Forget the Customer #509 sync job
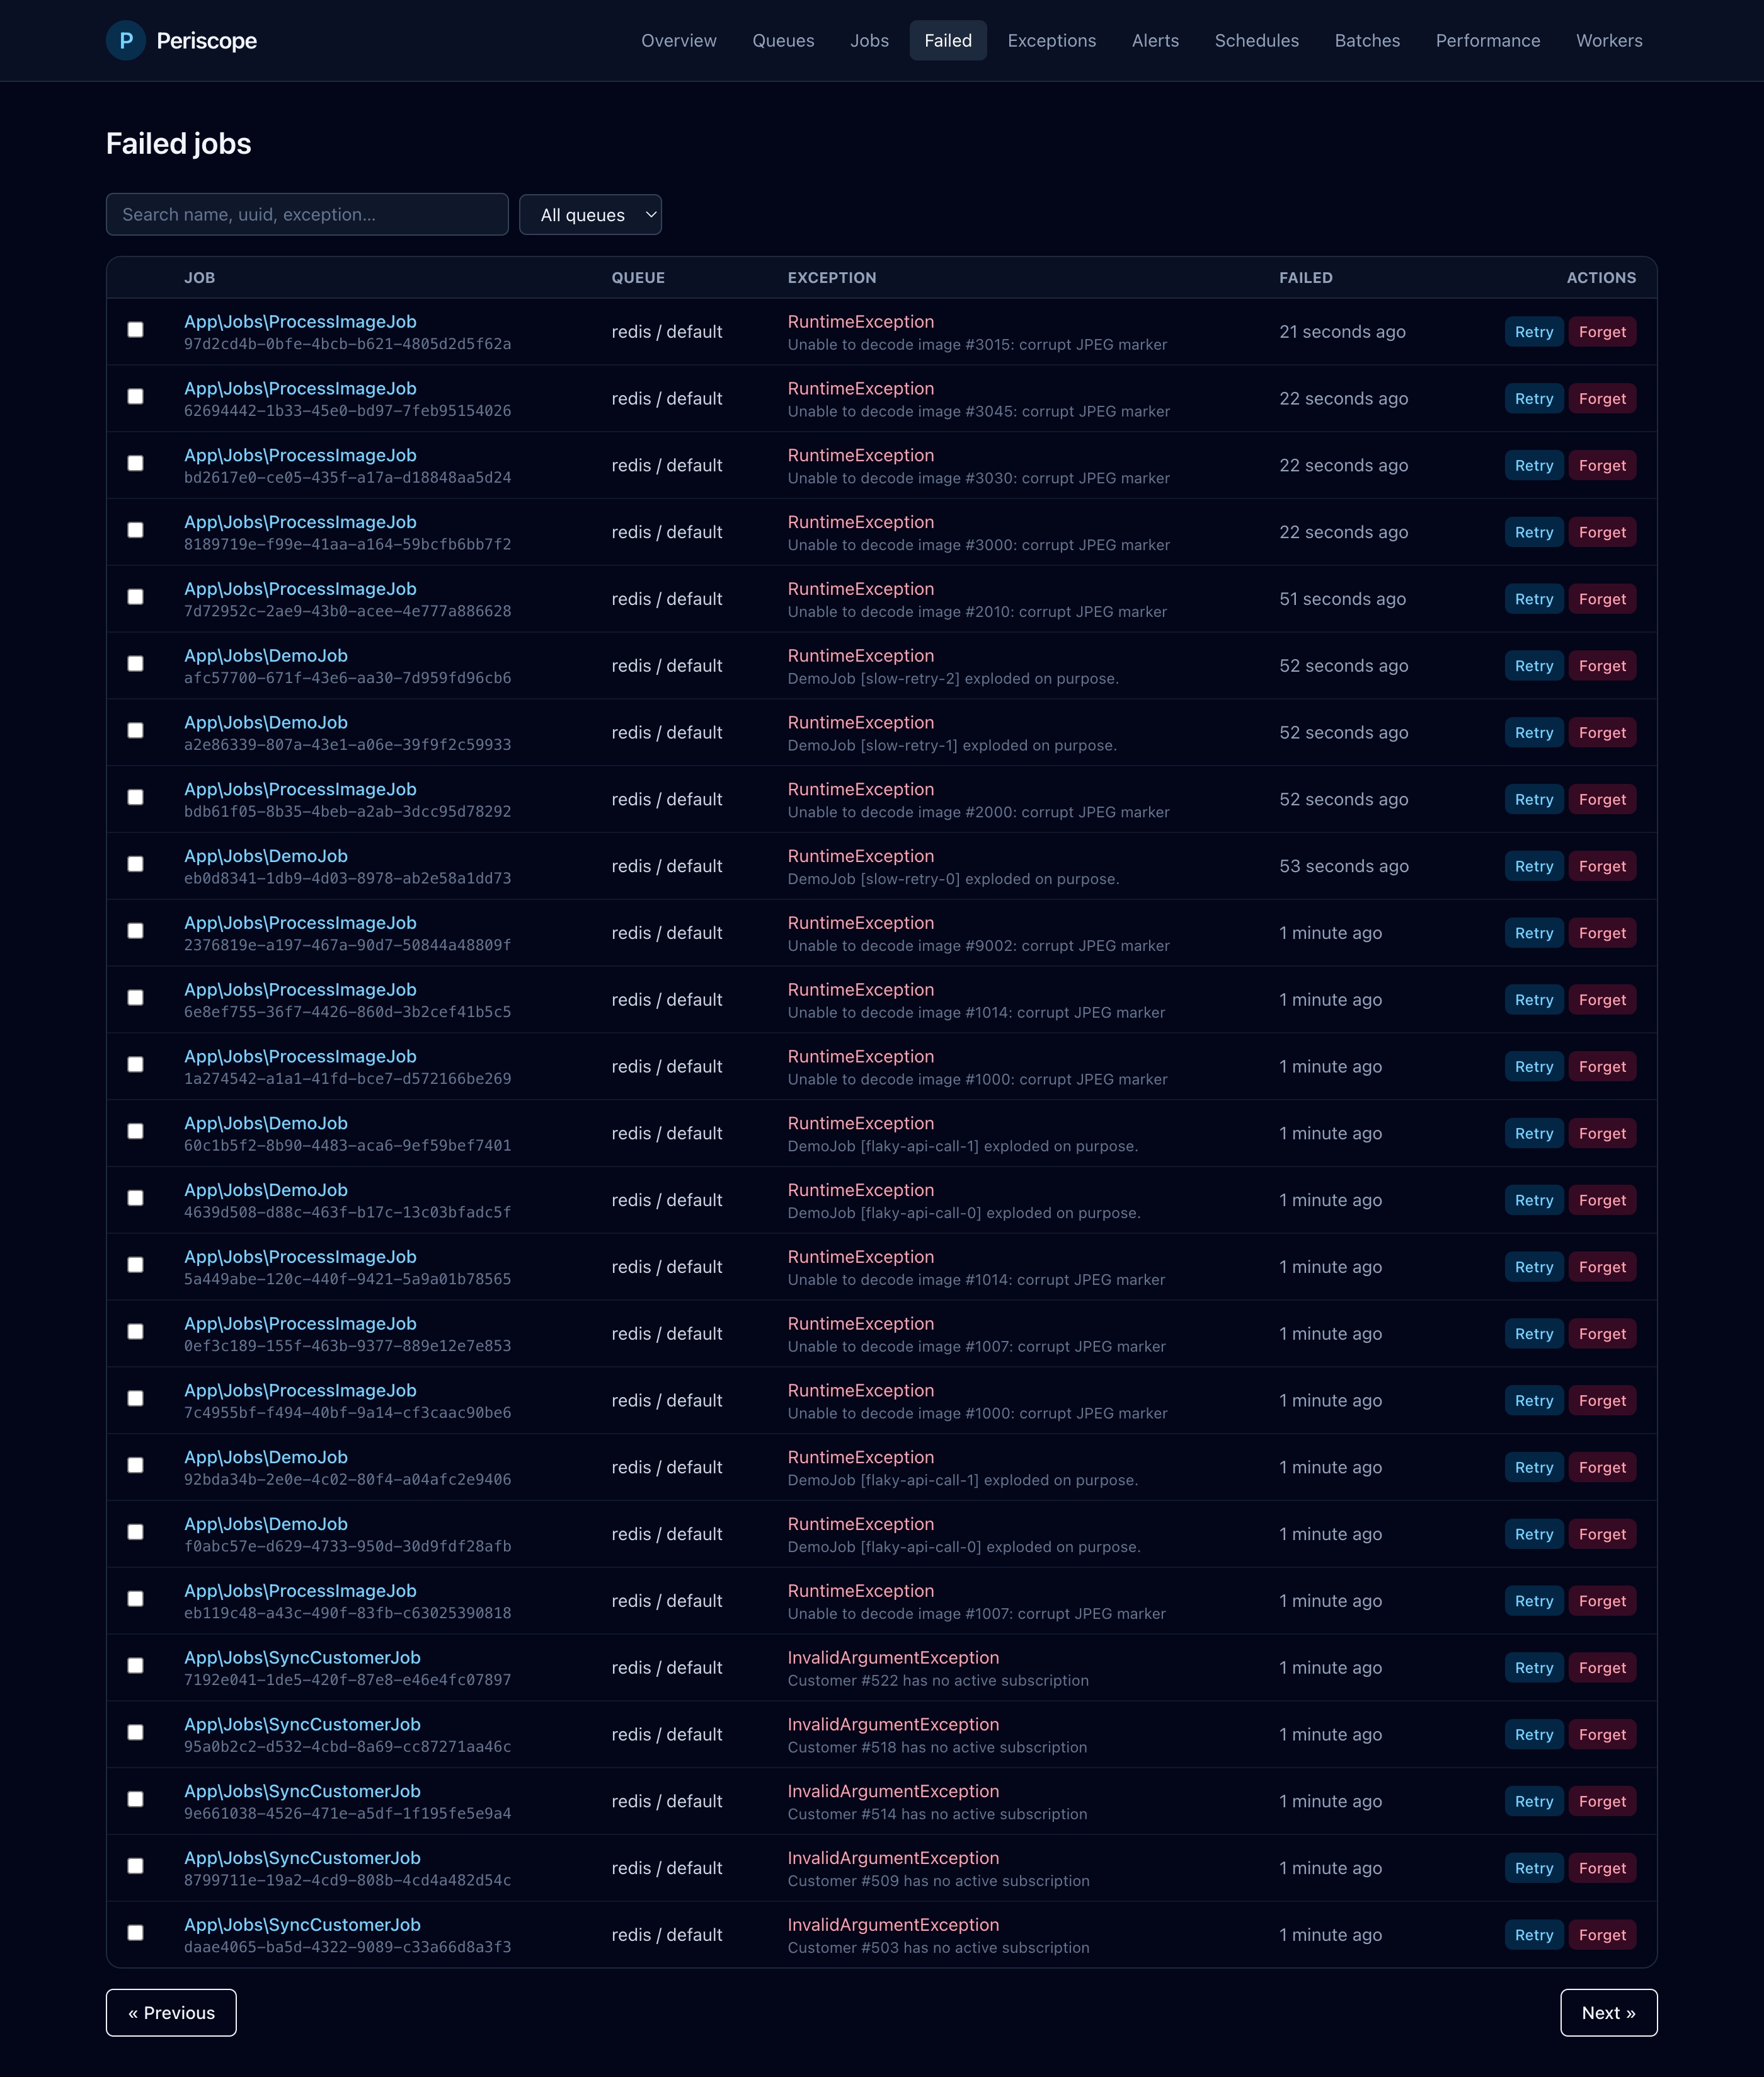1764x2077 pixels. pyautogui.click(x=1602, y=1868)
